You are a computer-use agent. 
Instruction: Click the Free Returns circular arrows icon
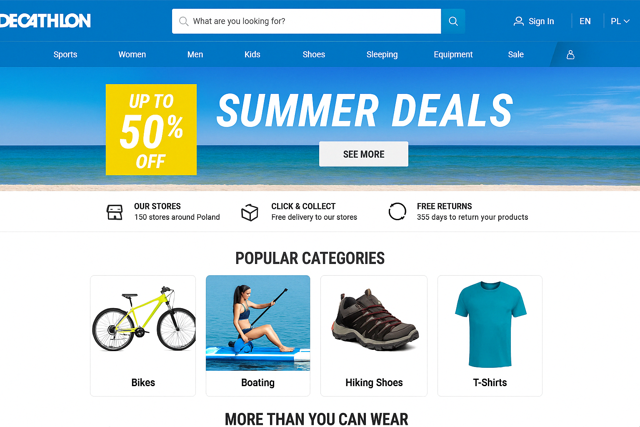(x=397, y=211)
